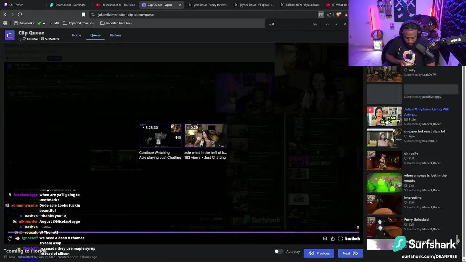The width and height of the screenshot is (466, 262).
Task: Click the Brave shields icon
Action: 338,15
